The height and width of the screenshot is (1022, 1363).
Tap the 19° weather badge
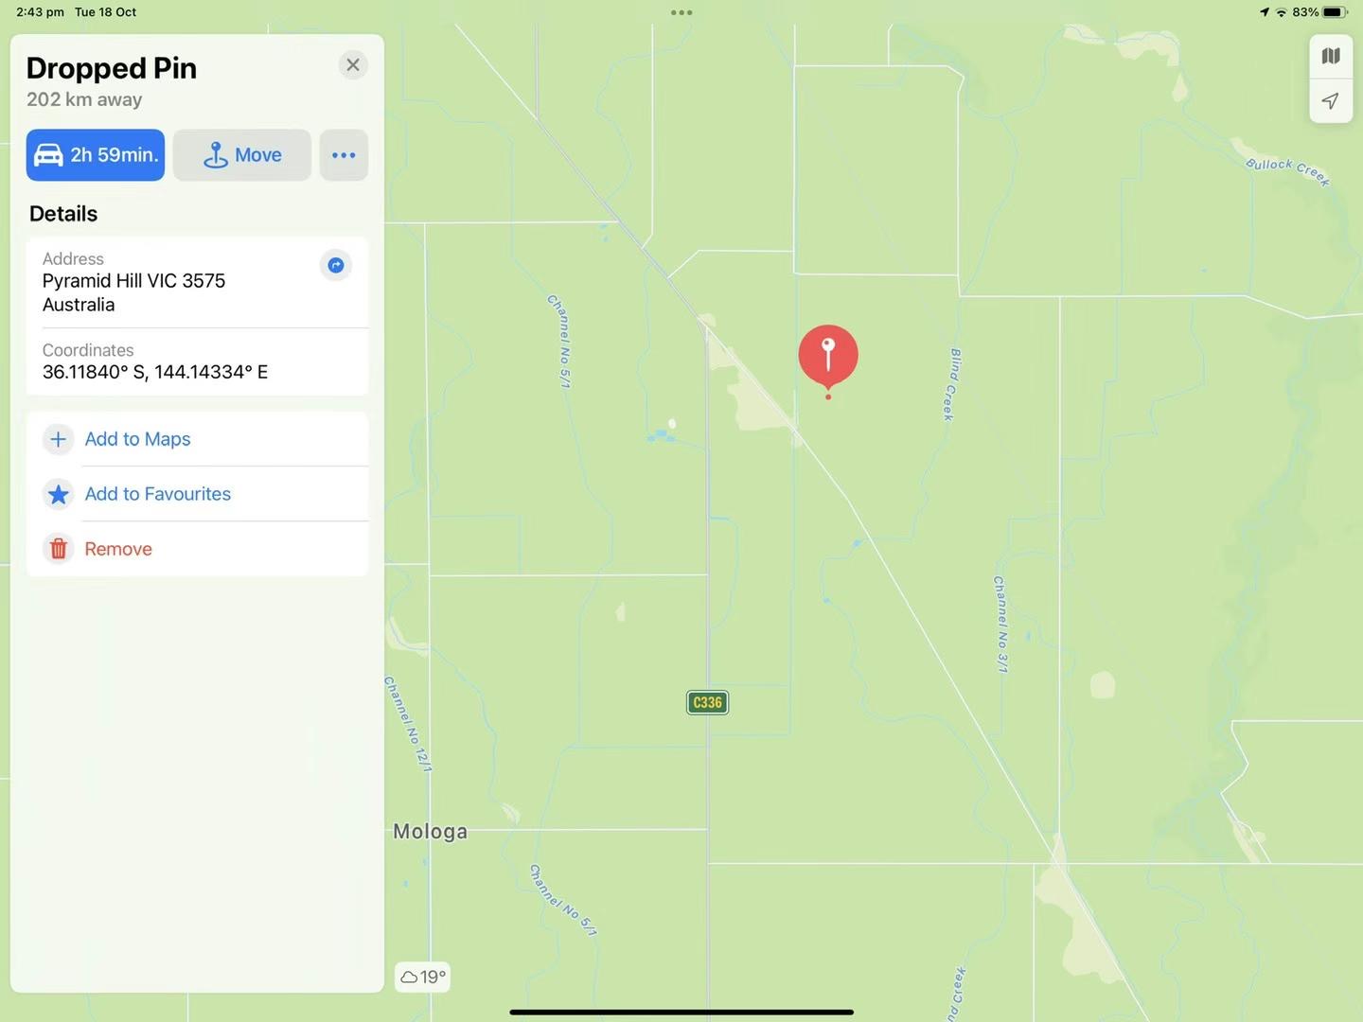422,977
